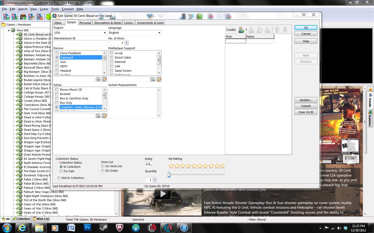Click the Index input field

click(149, 164)
